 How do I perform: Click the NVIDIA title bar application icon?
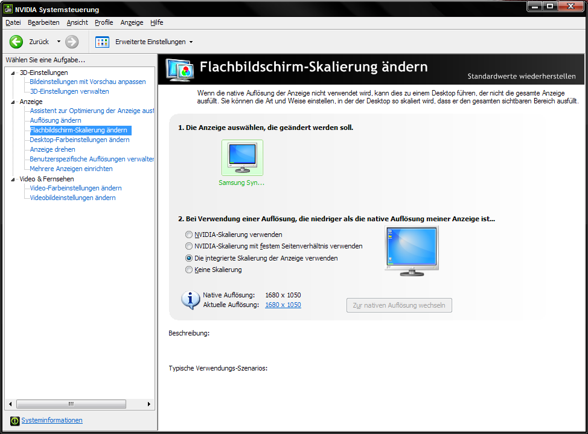coord(8,9)
